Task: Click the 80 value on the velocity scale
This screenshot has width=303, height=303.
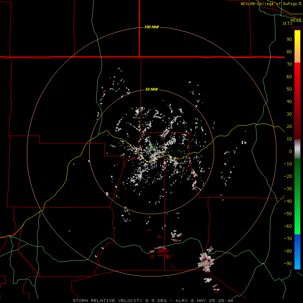Action: point(289,52)
